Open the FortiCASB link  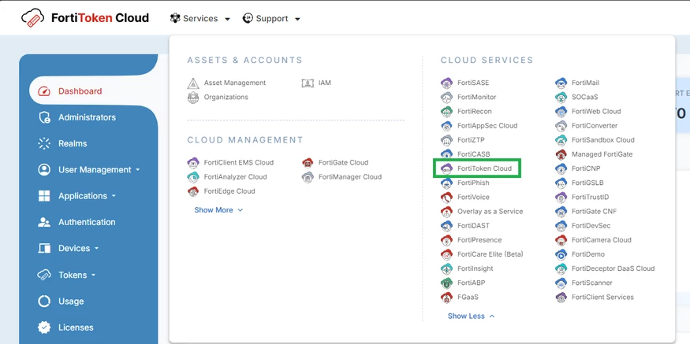473,154
